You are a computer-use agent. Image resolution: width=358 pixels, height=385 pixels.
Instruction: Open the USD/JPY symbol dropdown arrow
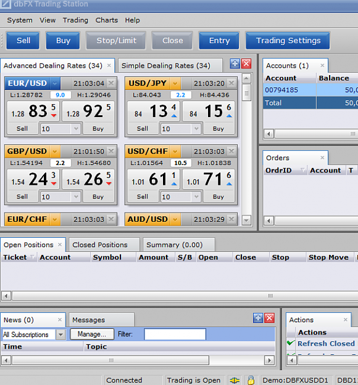175,83
